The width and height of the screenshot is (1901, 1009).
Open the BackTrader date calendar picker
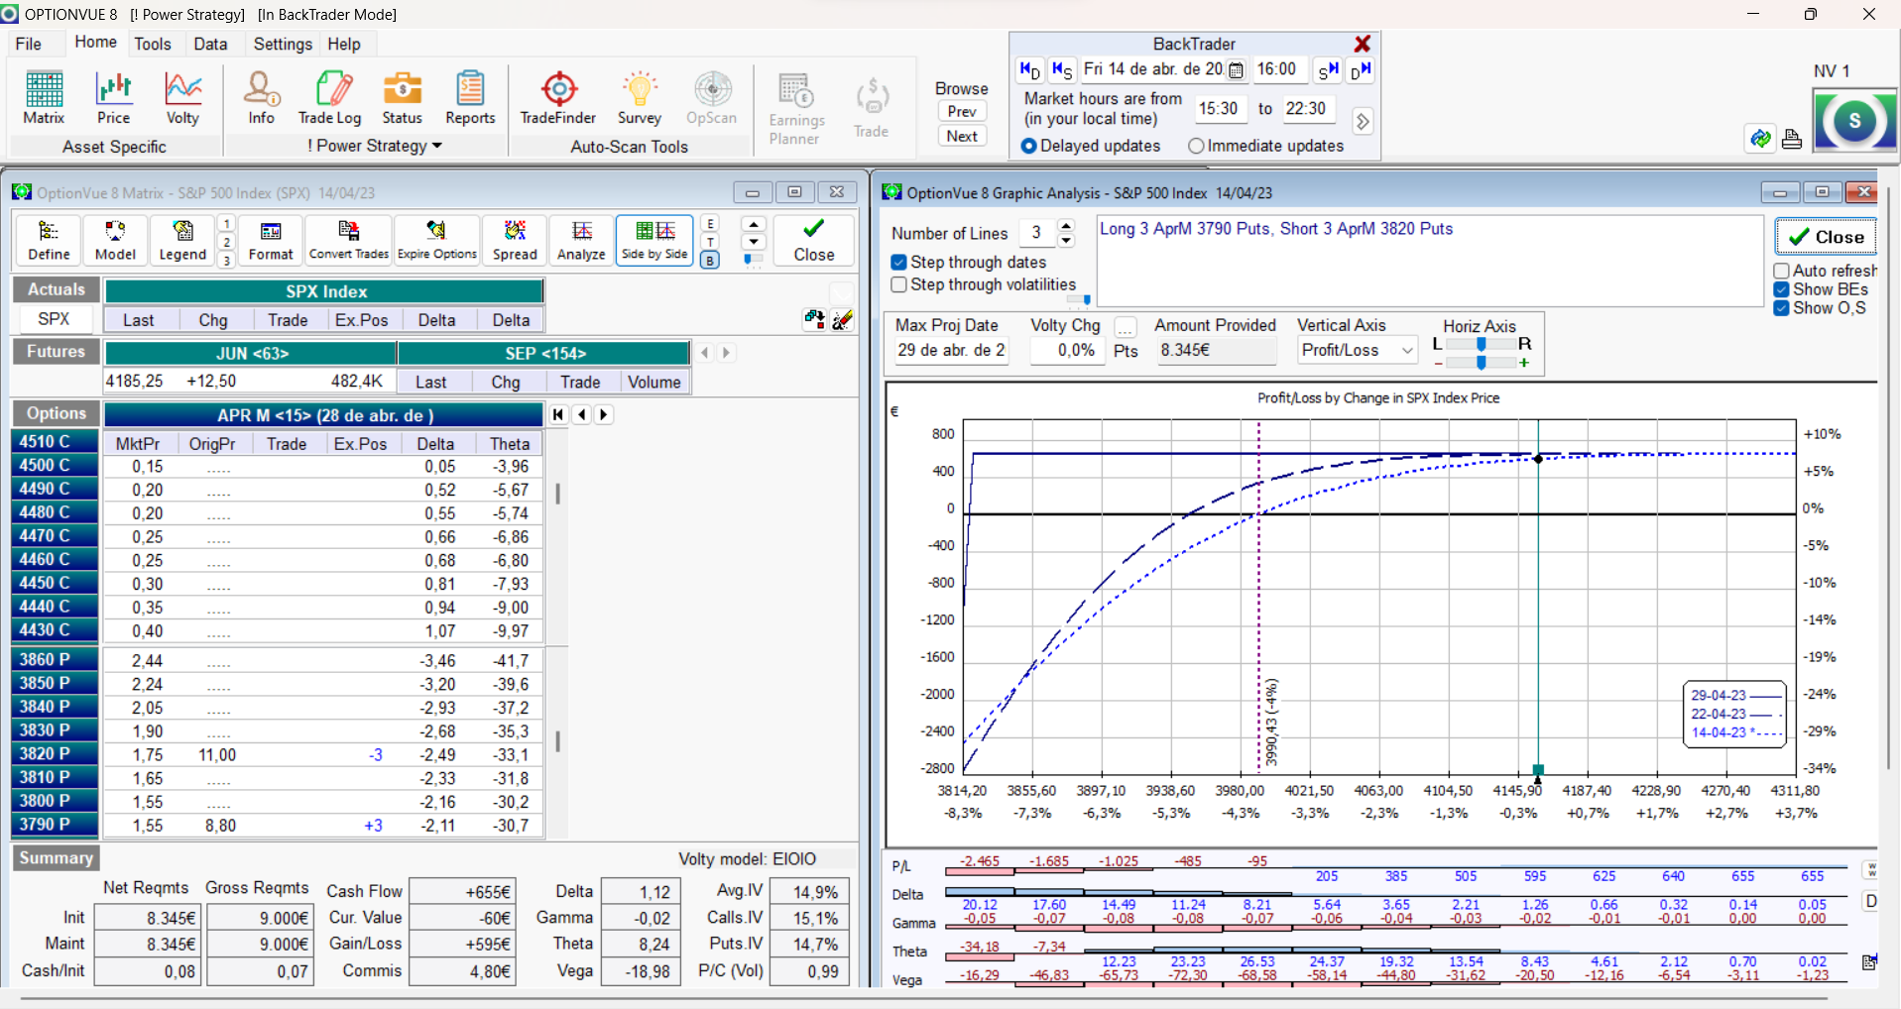tap(1236, 69)
